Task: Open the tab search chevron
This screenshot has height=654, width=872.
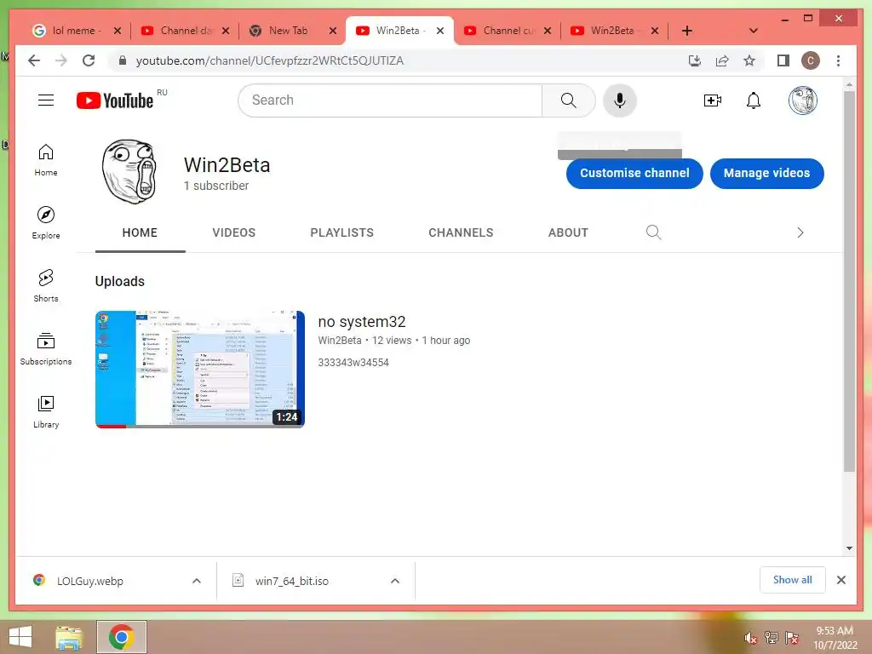Action: [x=754, y=31]
